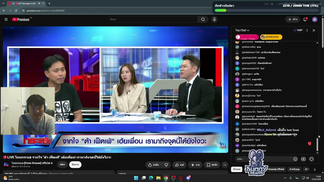Open Task View on the taskbar
This screenshot has height=182, width=324.
144,178
